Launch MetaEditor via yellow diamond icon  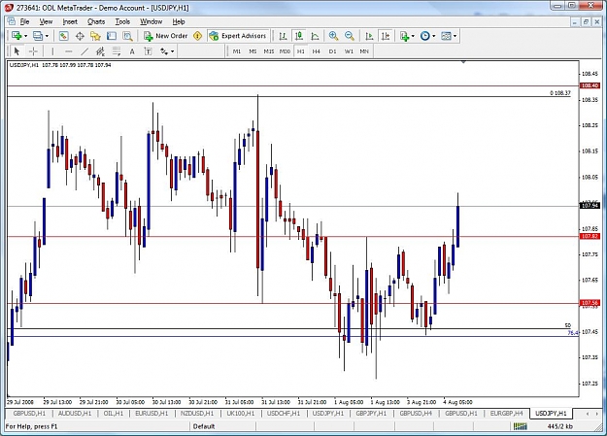(x=198, y=36)
